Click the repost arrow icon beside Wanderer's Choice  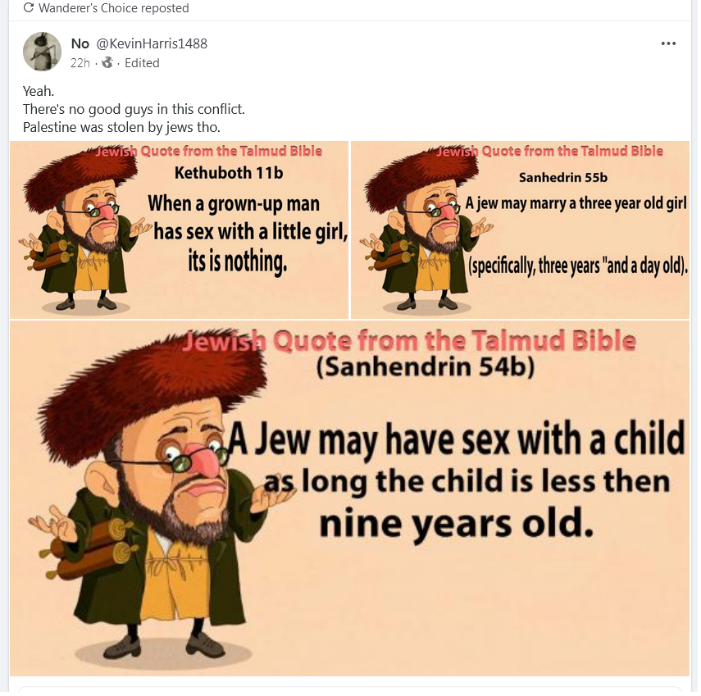tap(28, 7)
